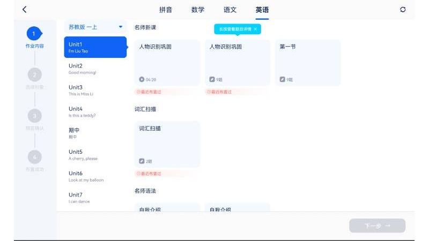The image size is (429, 241).
Task: Select Unit4 Is this a teddy?
Action: click(x=95, y=111)
